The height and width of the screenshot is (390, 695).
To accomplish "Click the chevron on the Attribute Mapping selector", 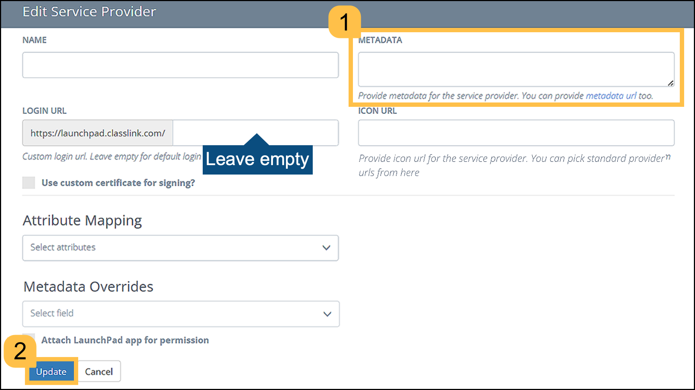I will 326,248.
